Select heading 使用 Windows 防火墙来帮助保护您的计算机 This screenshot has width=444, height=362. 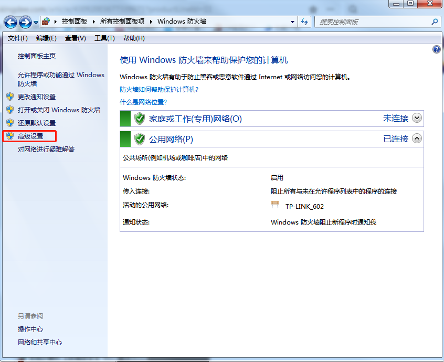[204, 60]
